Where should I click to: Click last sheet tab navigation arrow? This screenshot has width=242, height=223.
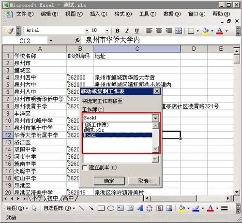25,198
